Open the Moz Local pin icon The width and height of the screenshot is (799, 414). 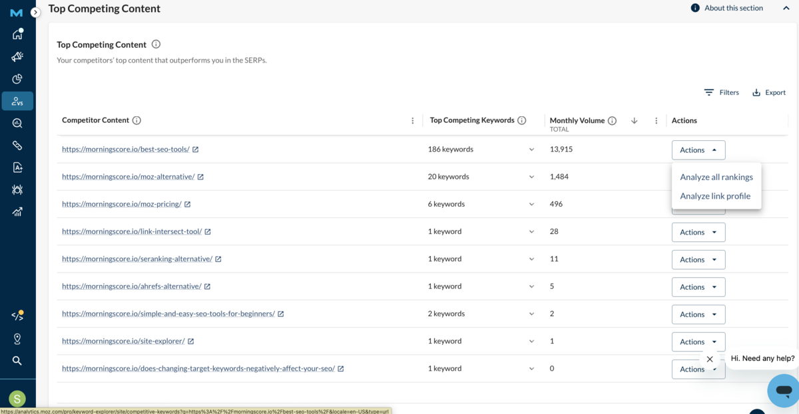17,339
